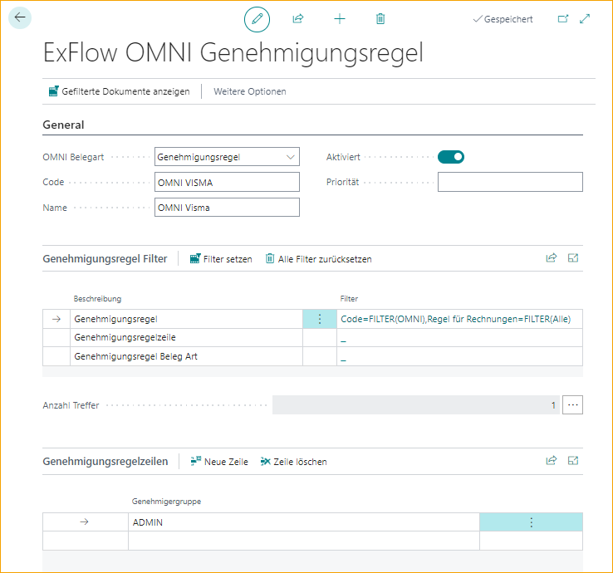This screenshot has height=573, width=613.
Task: Click the Gespeichert status indicator
Action: 503,19
